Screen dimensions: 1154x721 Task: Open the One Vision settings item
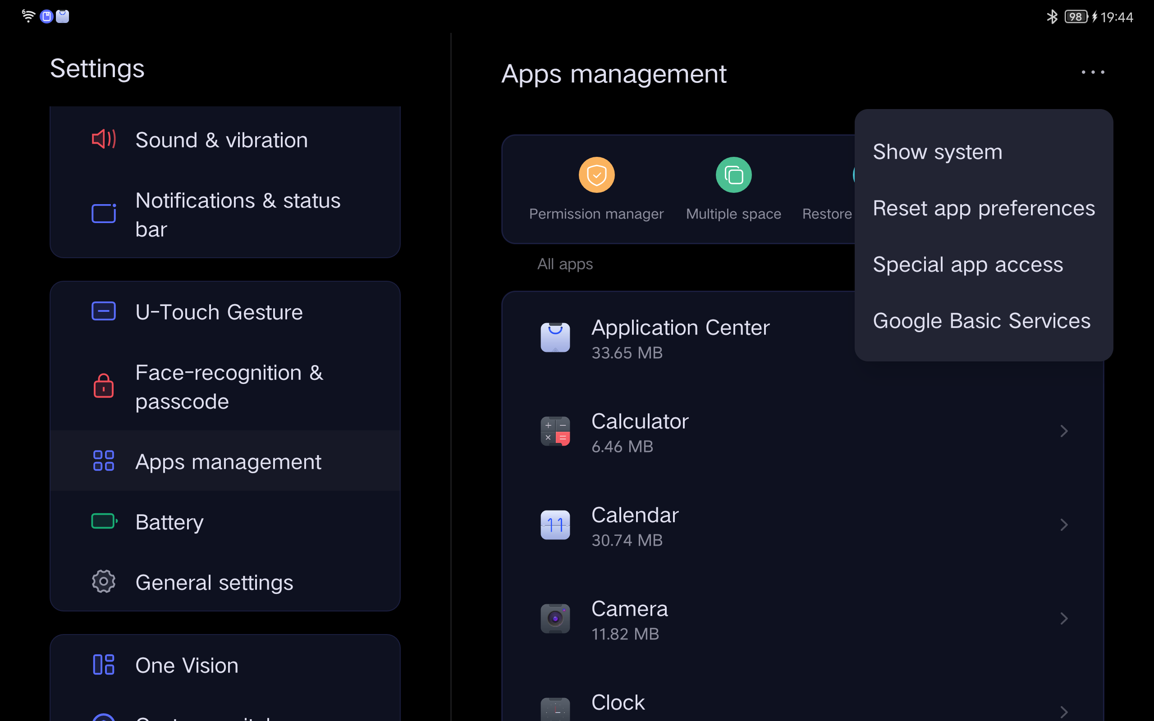click(187, 665)
